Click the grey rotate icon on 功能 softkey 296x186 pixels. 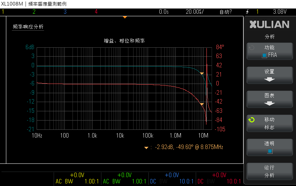pyautogui.click(x=252, y=48)
